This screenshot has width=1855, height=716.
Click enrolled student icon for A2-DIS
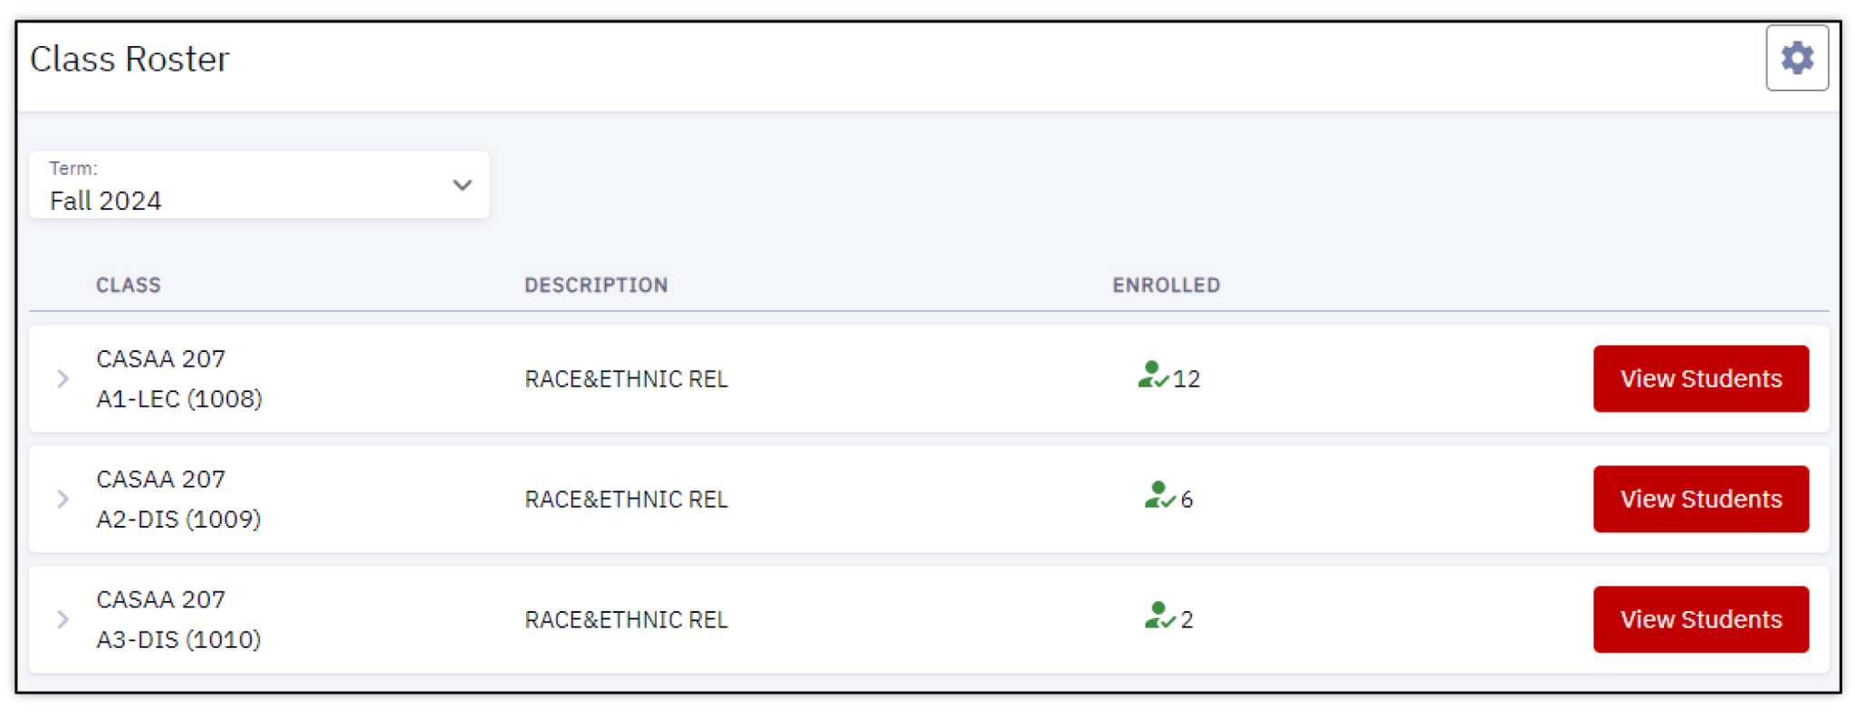click(x=1159, y=495)
